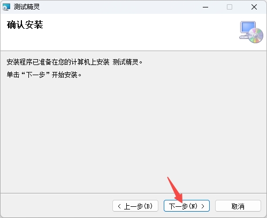This screenshot has width=267, height=218.
Task: Click the 测试精灵 window title text
Action: pyautogui.click(x=27, y=7)
